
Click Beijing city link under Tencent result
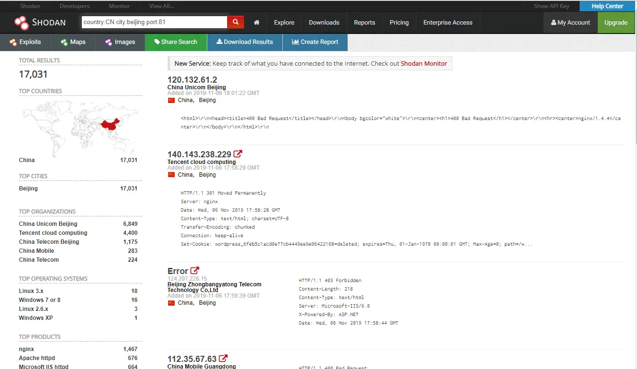click(207, 175)
